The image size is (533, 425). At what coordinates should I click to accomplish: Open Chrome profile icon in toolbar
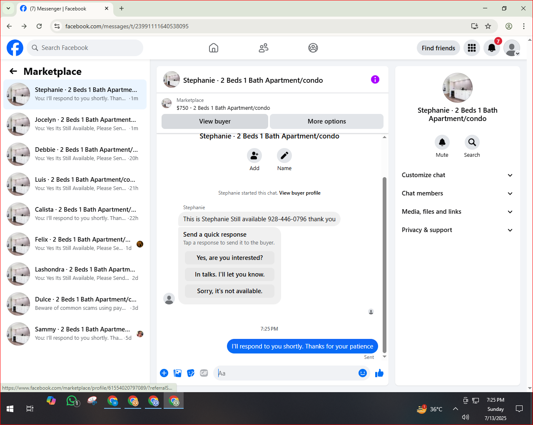[509, 26]
